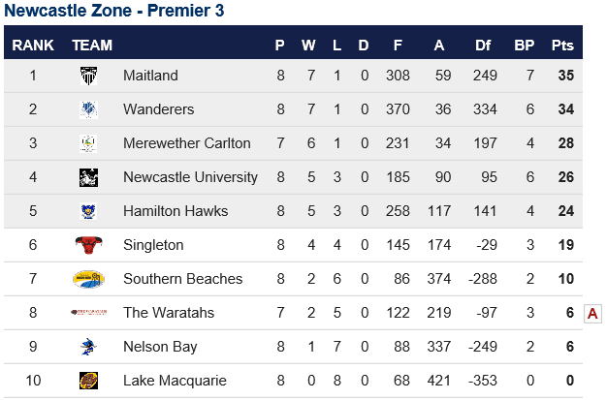Click the Hamilton Hawks team logo

coord(88,211)
